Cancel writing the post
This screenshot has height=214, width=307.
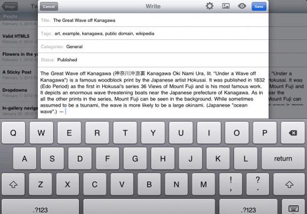(49, 6)
